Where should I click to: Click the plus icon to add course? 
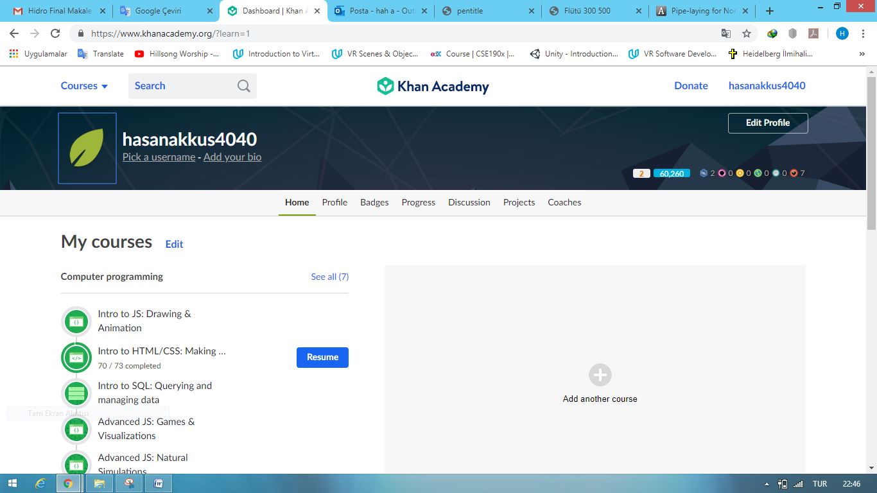point(600,375)
